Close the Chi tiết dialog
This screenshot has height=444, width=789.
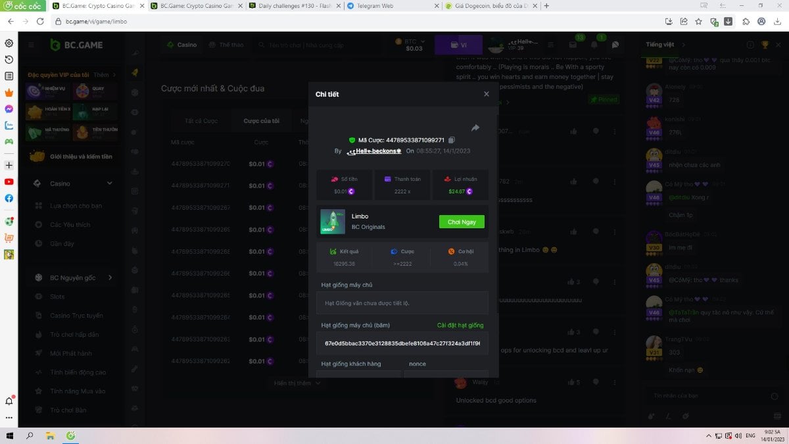click(487, 94)
